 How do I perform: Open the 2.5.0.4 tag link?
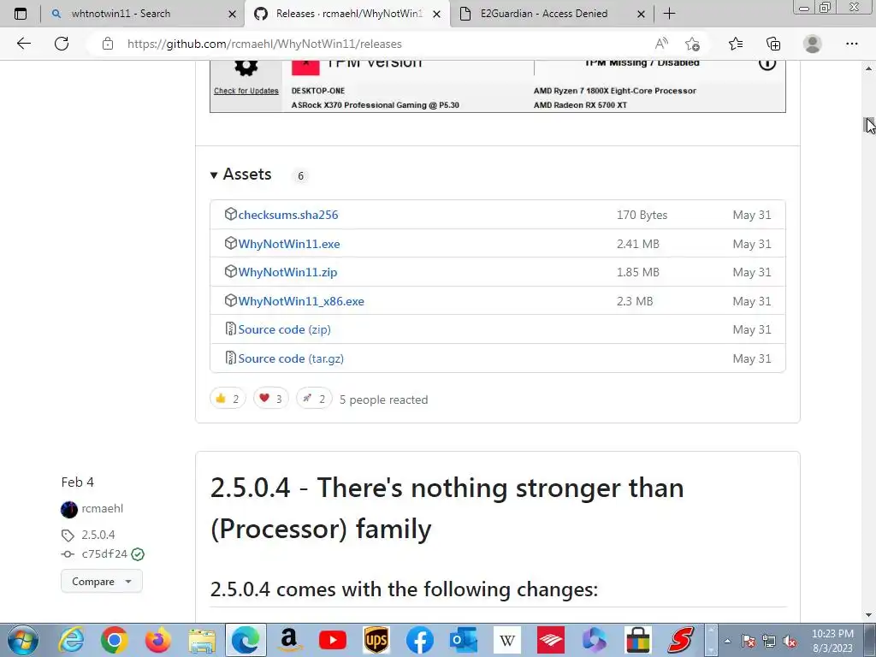click(x=98, y=535)
